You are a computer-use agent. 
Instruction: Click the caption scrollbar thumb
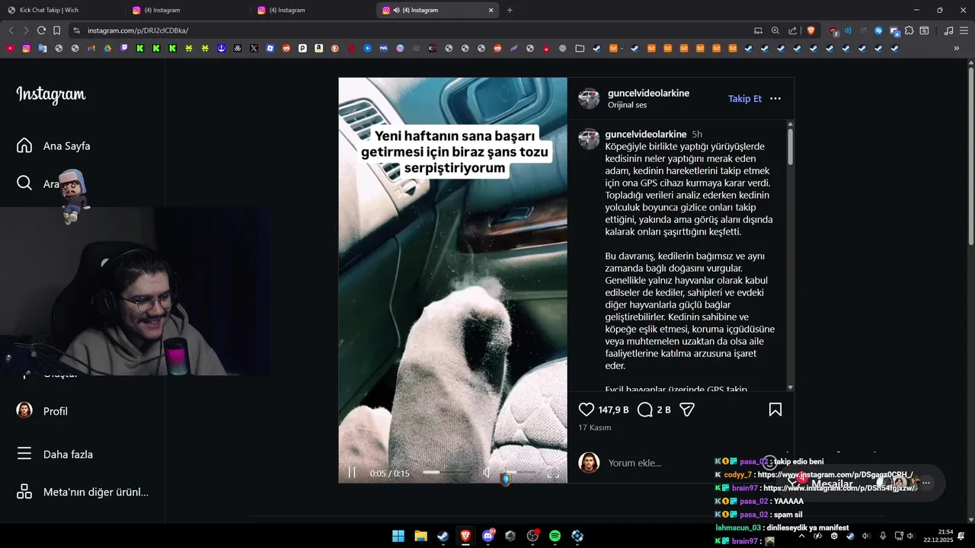coord(791,146)
